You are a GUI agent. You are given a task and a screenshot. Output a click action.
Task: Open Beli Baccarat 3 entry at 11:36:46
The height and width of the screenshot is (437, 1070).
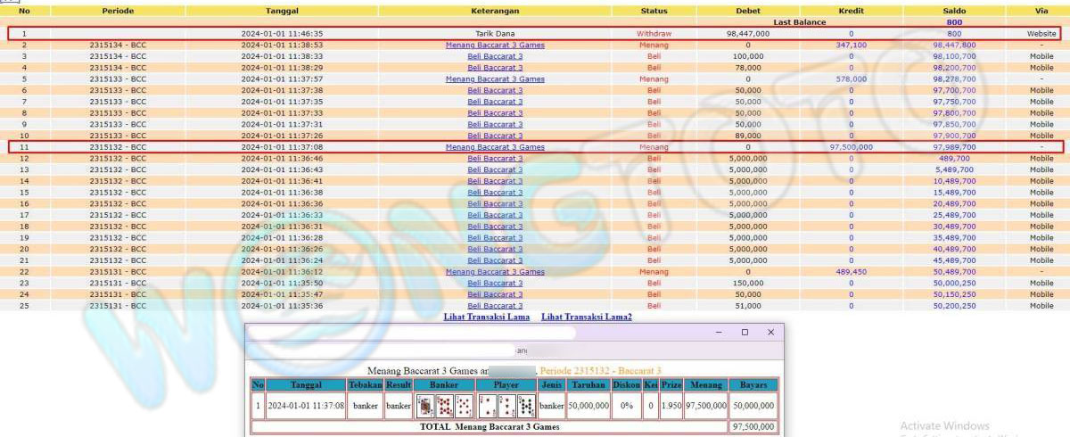coord(495,159)
